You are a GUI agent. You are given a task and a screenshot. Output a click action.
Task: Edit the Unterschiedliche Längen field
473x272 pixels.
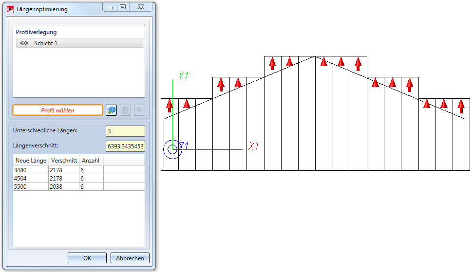coord(125,131)
